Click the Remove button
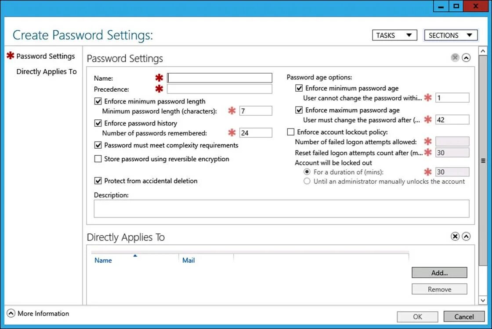Image resolution: width=492 pixels, height=329 pixels. 439,289
